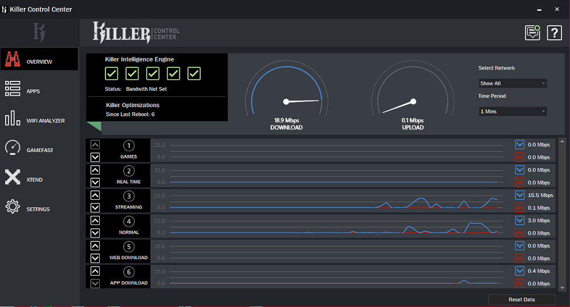Move Games priority down with down arrow
570x307 pixels.
95,157
